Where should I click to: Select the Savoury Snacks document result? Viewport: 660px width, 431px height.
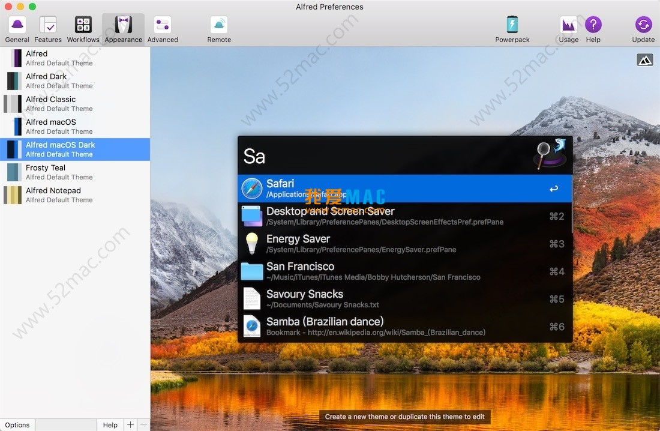point(405,299)
